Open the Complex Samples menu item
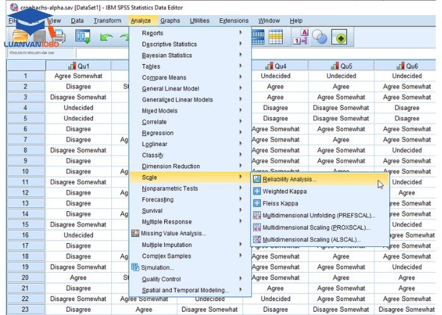The image size is (442, 315). (166, 256)
